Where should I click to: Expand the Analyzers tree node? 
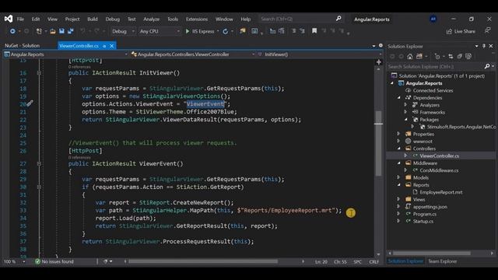[405, 105]
